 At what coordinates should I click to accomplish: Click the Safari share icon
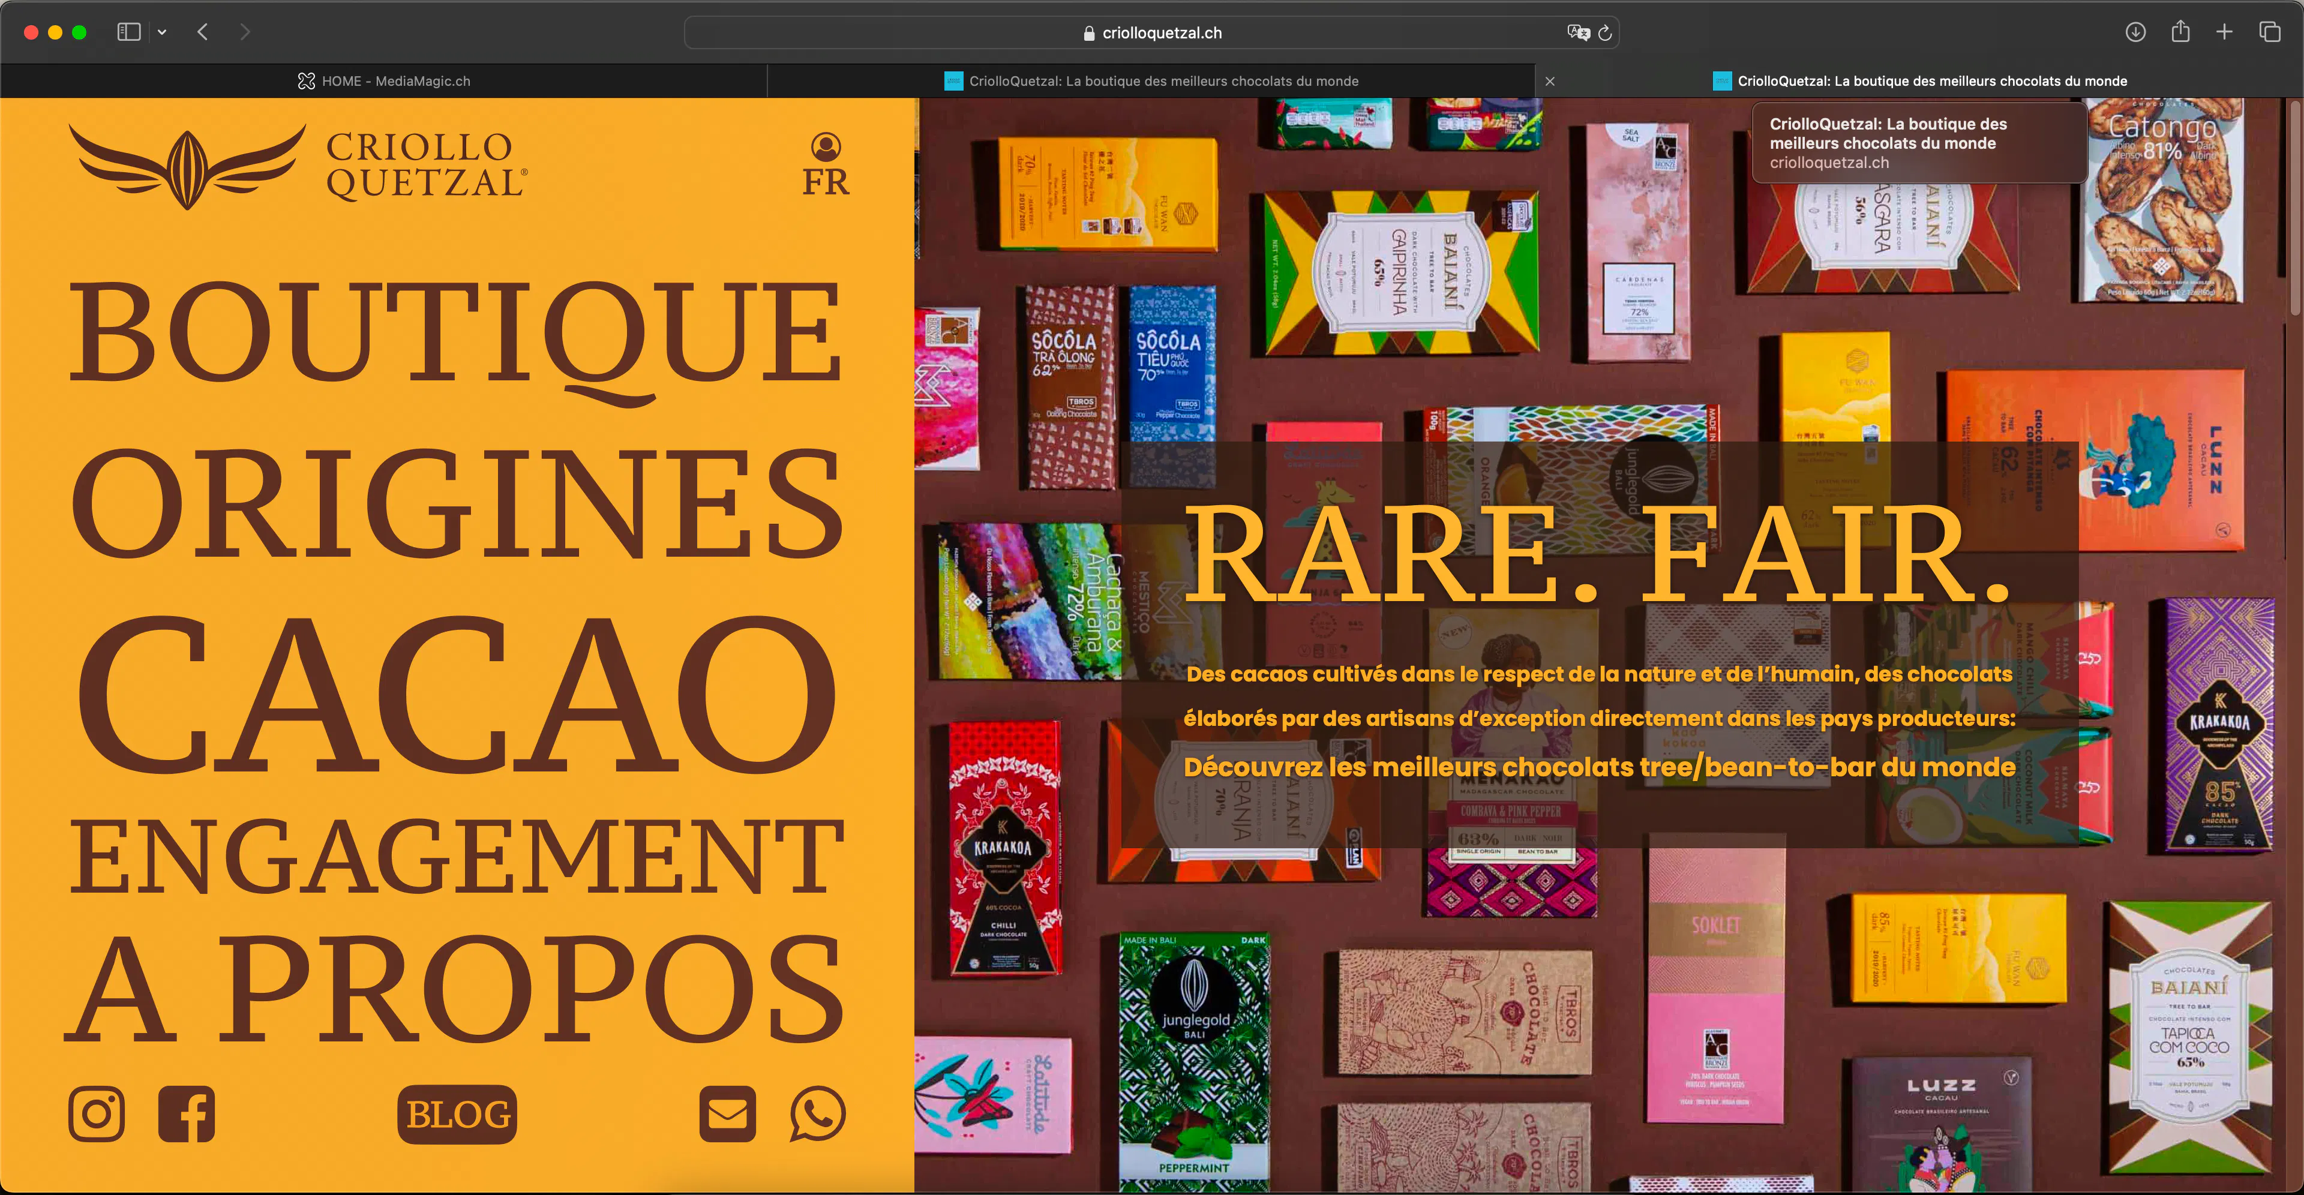point(2180,32)
